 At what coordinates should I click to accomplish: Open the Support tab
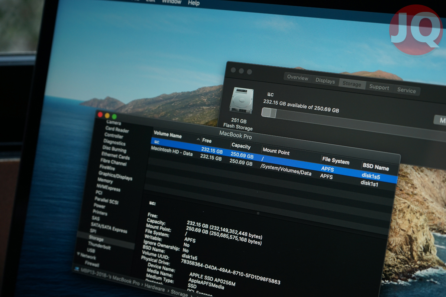379,87
